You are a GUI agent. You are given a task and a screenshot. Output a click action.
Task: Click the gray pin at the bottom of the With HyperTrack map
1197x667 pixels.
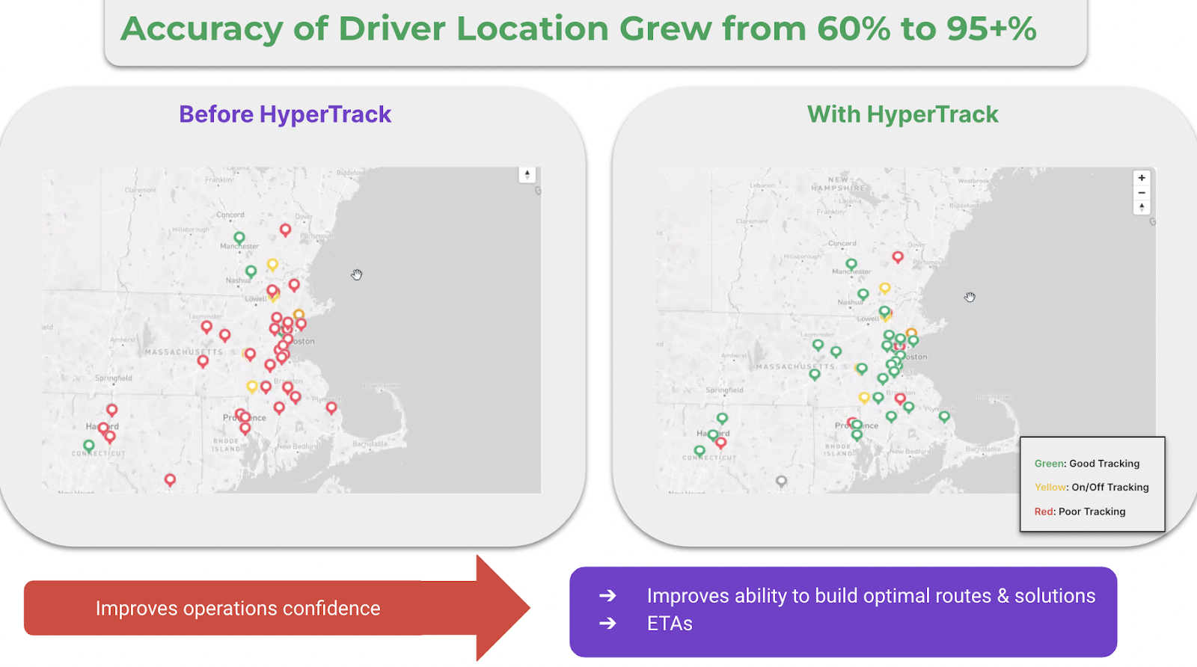(781, 482)
